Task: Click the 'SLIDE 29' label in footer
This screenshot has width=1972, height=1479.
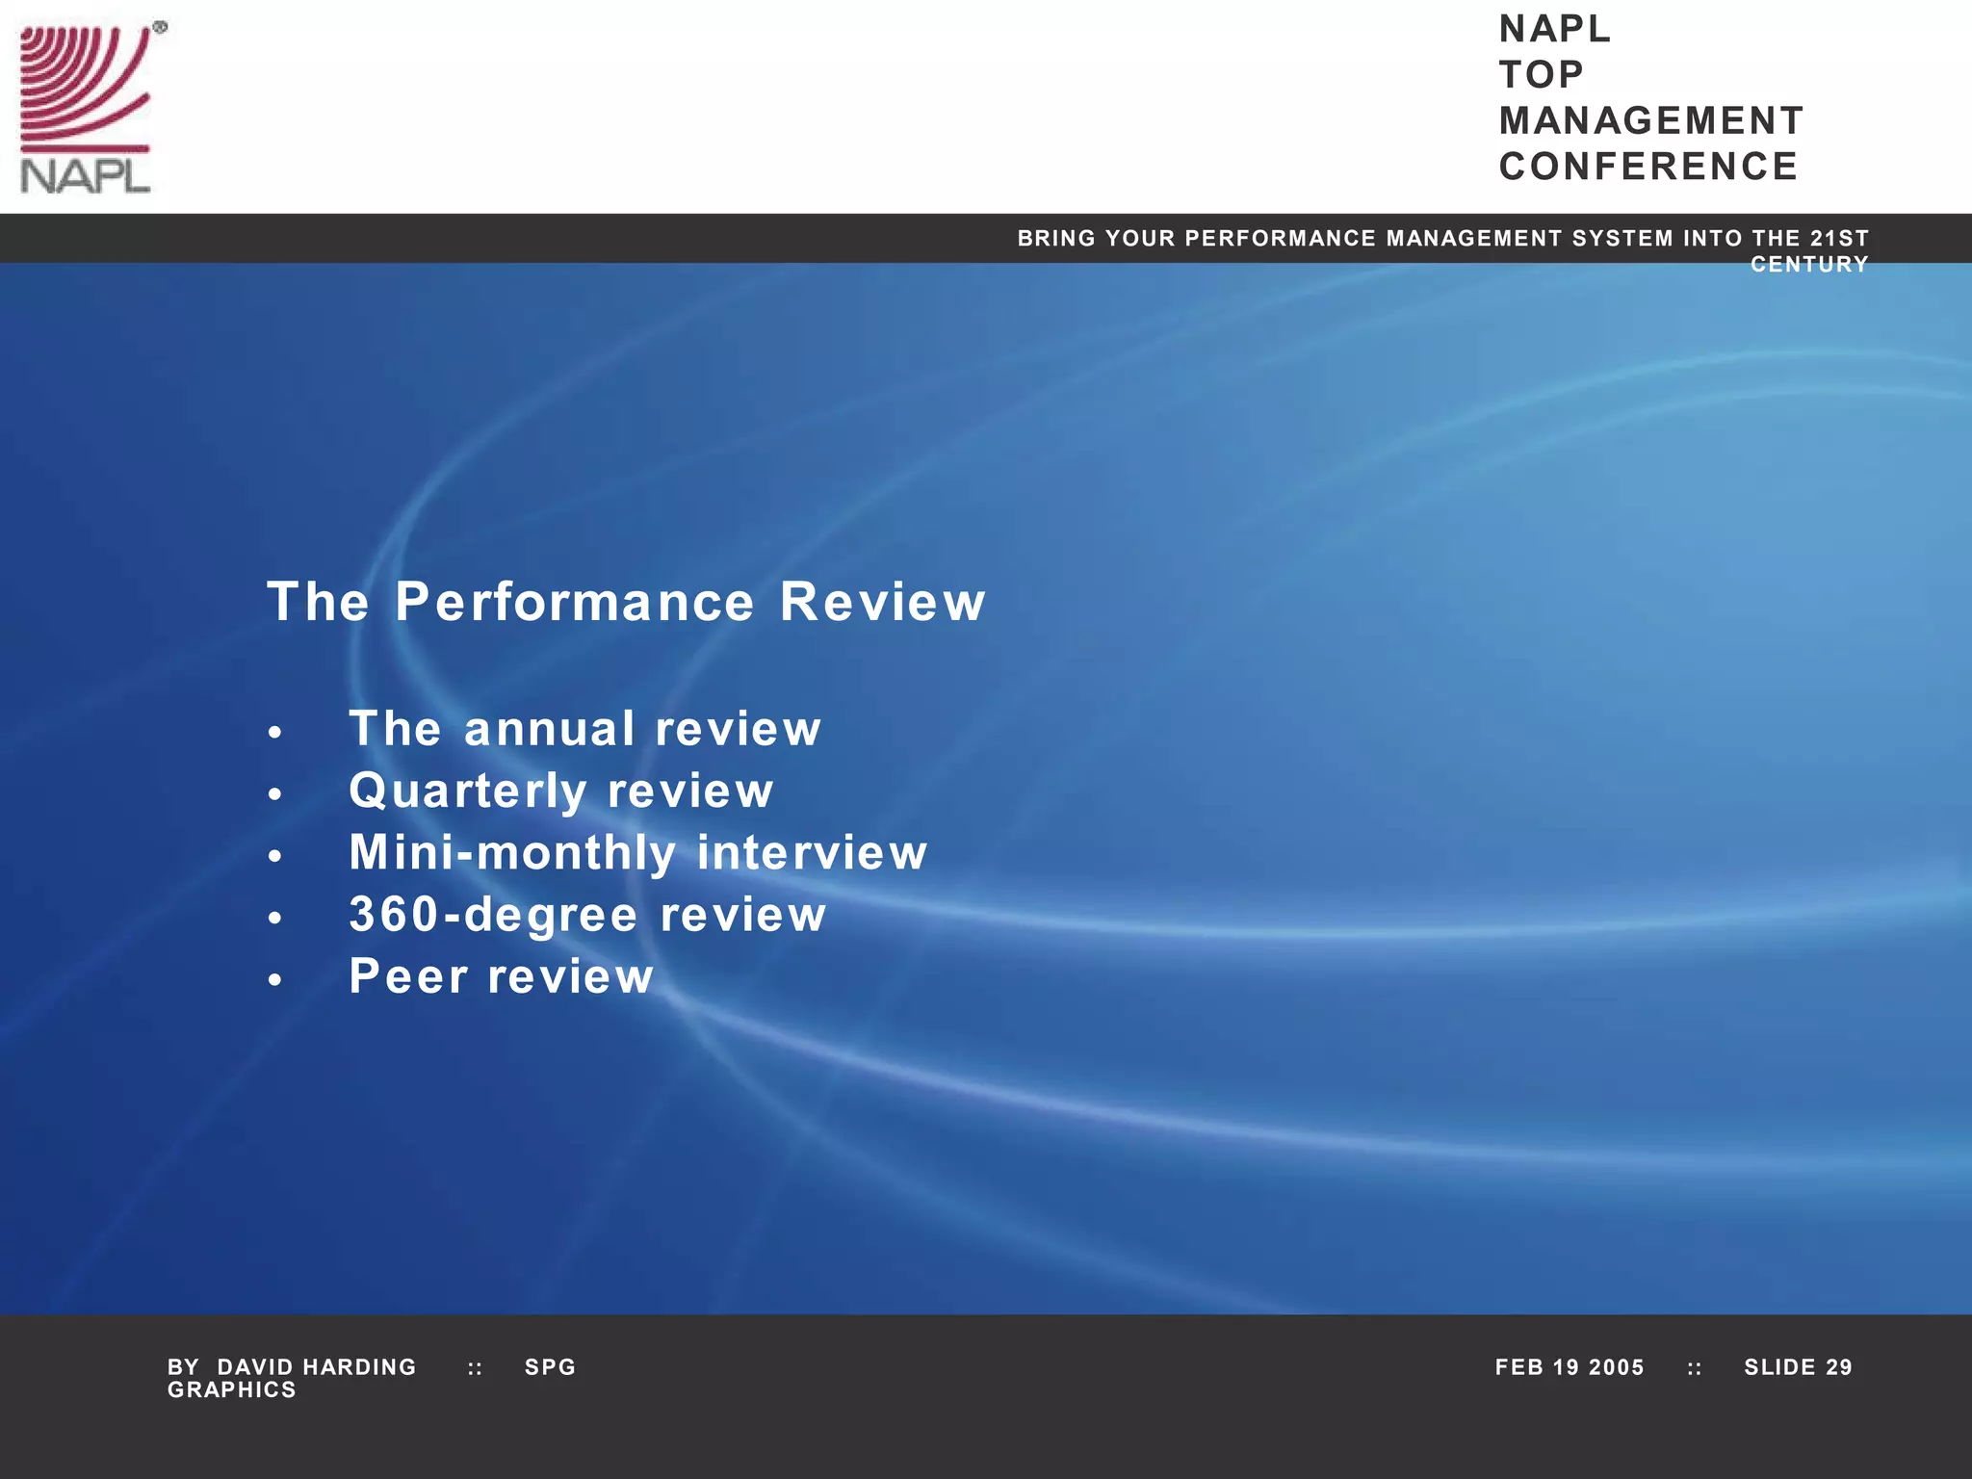Action: tap(1798, 1367)
